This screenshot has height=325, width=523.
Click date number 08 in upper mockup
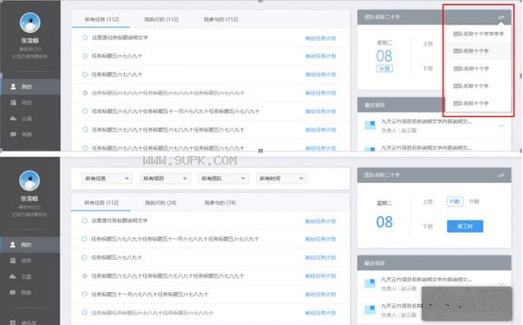(x=384, y=56)
